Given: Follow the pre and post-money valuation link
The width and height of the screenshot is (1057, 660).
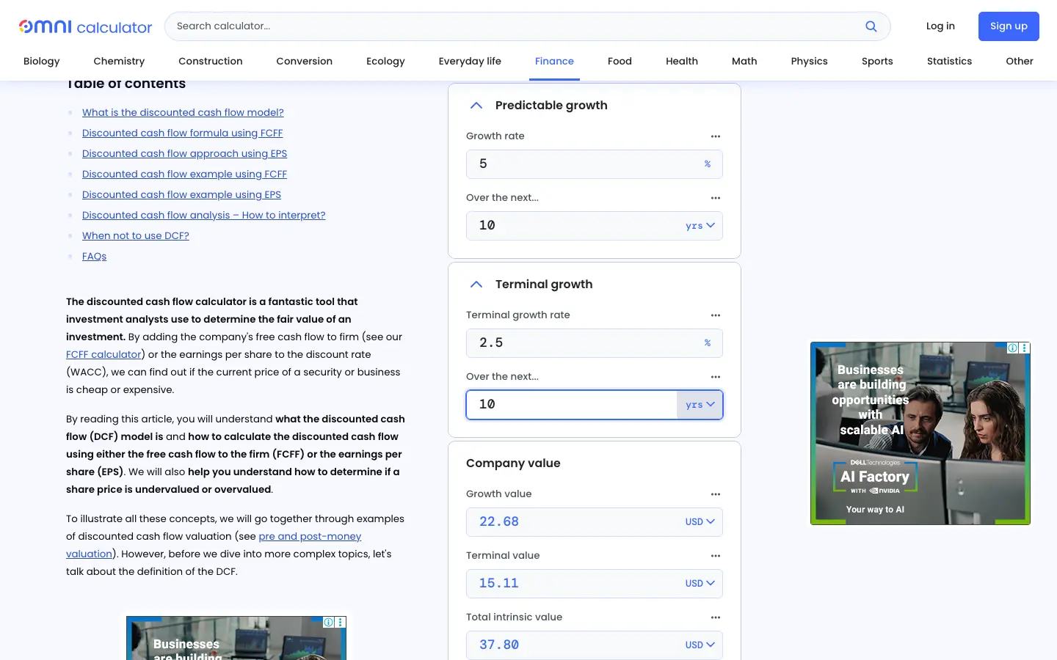Looking at the screenshot, I should [x=310, y=536].
